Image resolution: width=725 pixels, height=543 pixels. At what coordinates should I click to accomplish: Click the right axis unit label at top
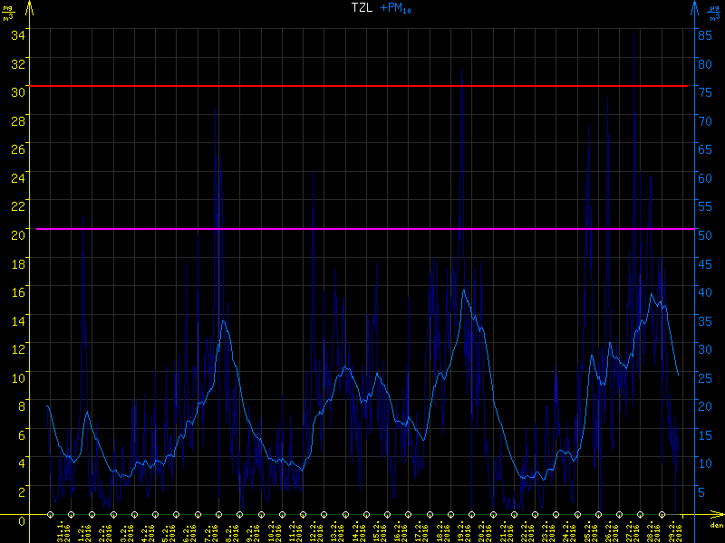[x=716, y=13]
